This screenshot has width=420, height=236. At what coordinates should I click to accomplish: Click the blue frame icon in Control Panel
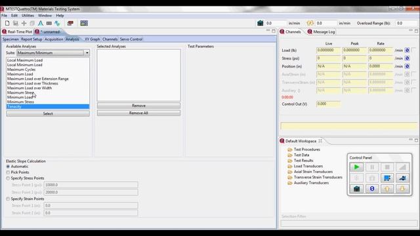387,178
